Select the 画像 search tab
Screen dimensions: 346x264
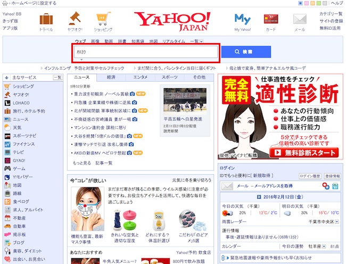pos(95,41)
